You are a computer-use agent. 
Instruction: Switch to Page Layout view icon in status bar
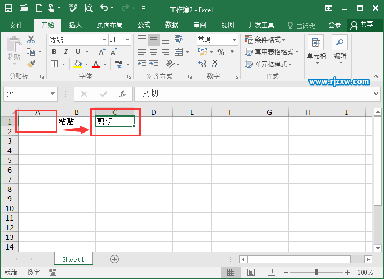(251, 272)
